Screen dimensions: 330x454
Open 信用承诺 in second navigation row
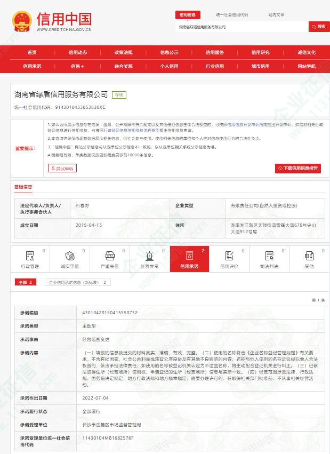[32, 66]
